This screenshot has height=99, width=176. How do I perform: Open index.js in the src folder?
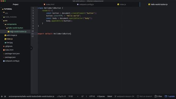tap(10, 39)
